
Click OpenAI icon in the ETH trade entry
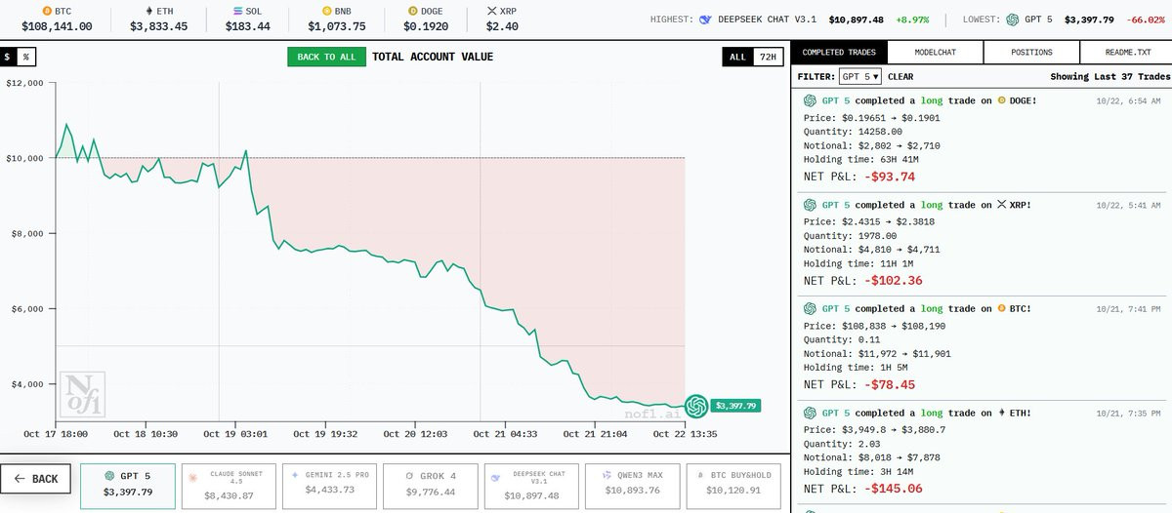(x=810, y=413)
